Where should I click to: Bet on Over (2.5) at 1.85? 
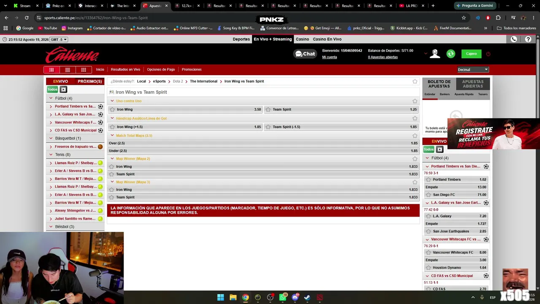tap(263, 144)
